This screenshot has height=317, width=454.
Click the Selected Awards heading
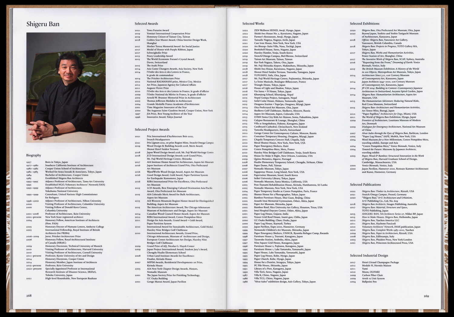[146, 24]
